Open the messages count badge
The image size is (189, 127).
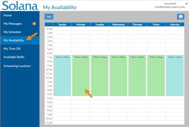click(x=34, y=24)
